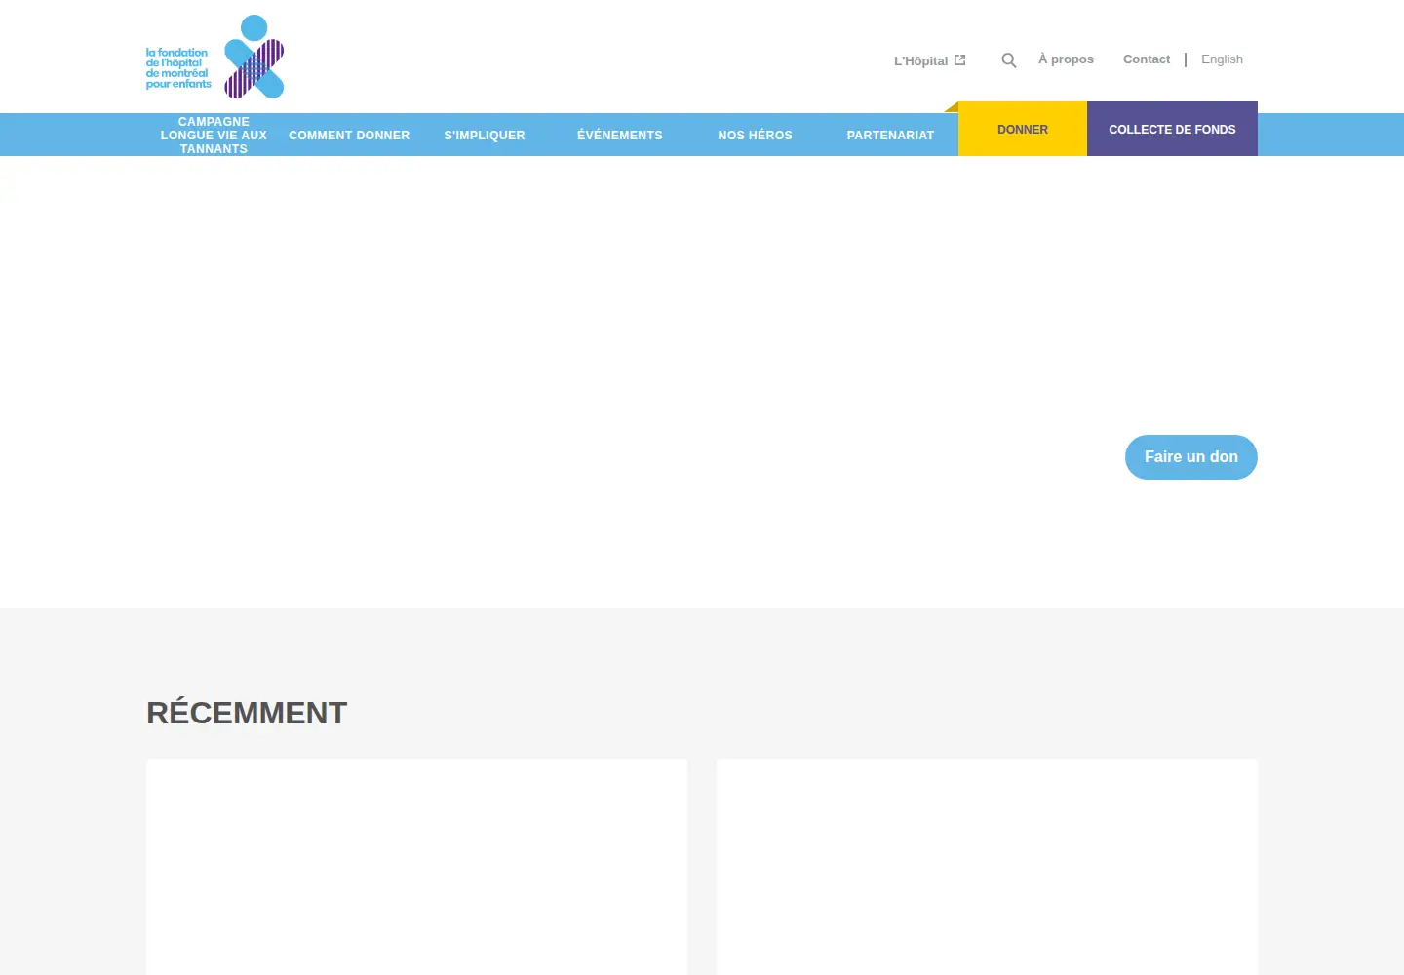Click the purple Collecte de fonds button

(x=1172, y=129)
